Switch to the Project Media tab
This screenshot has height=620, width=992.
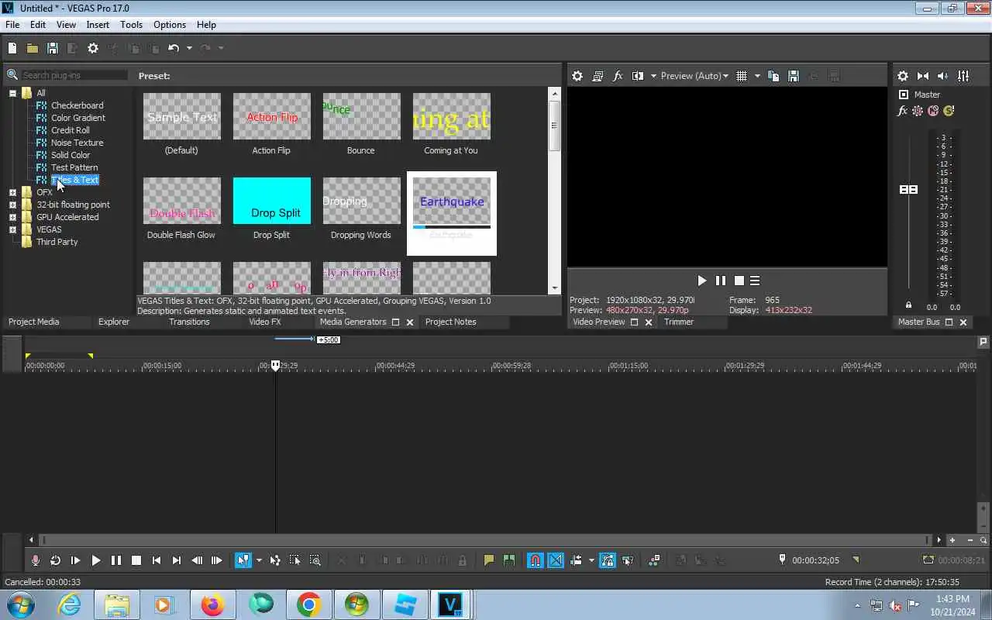tap(33, 322)
